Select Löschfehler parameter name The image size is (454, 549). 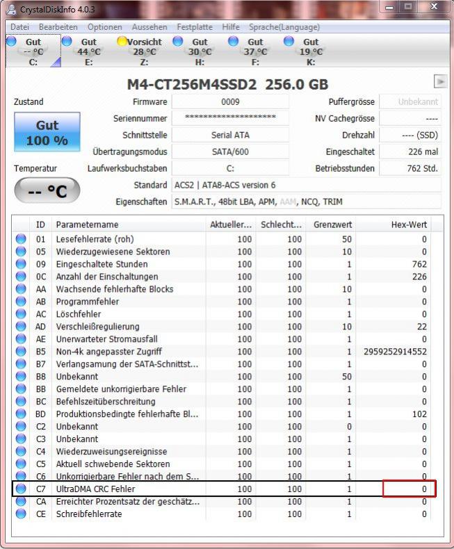(79, 313)
